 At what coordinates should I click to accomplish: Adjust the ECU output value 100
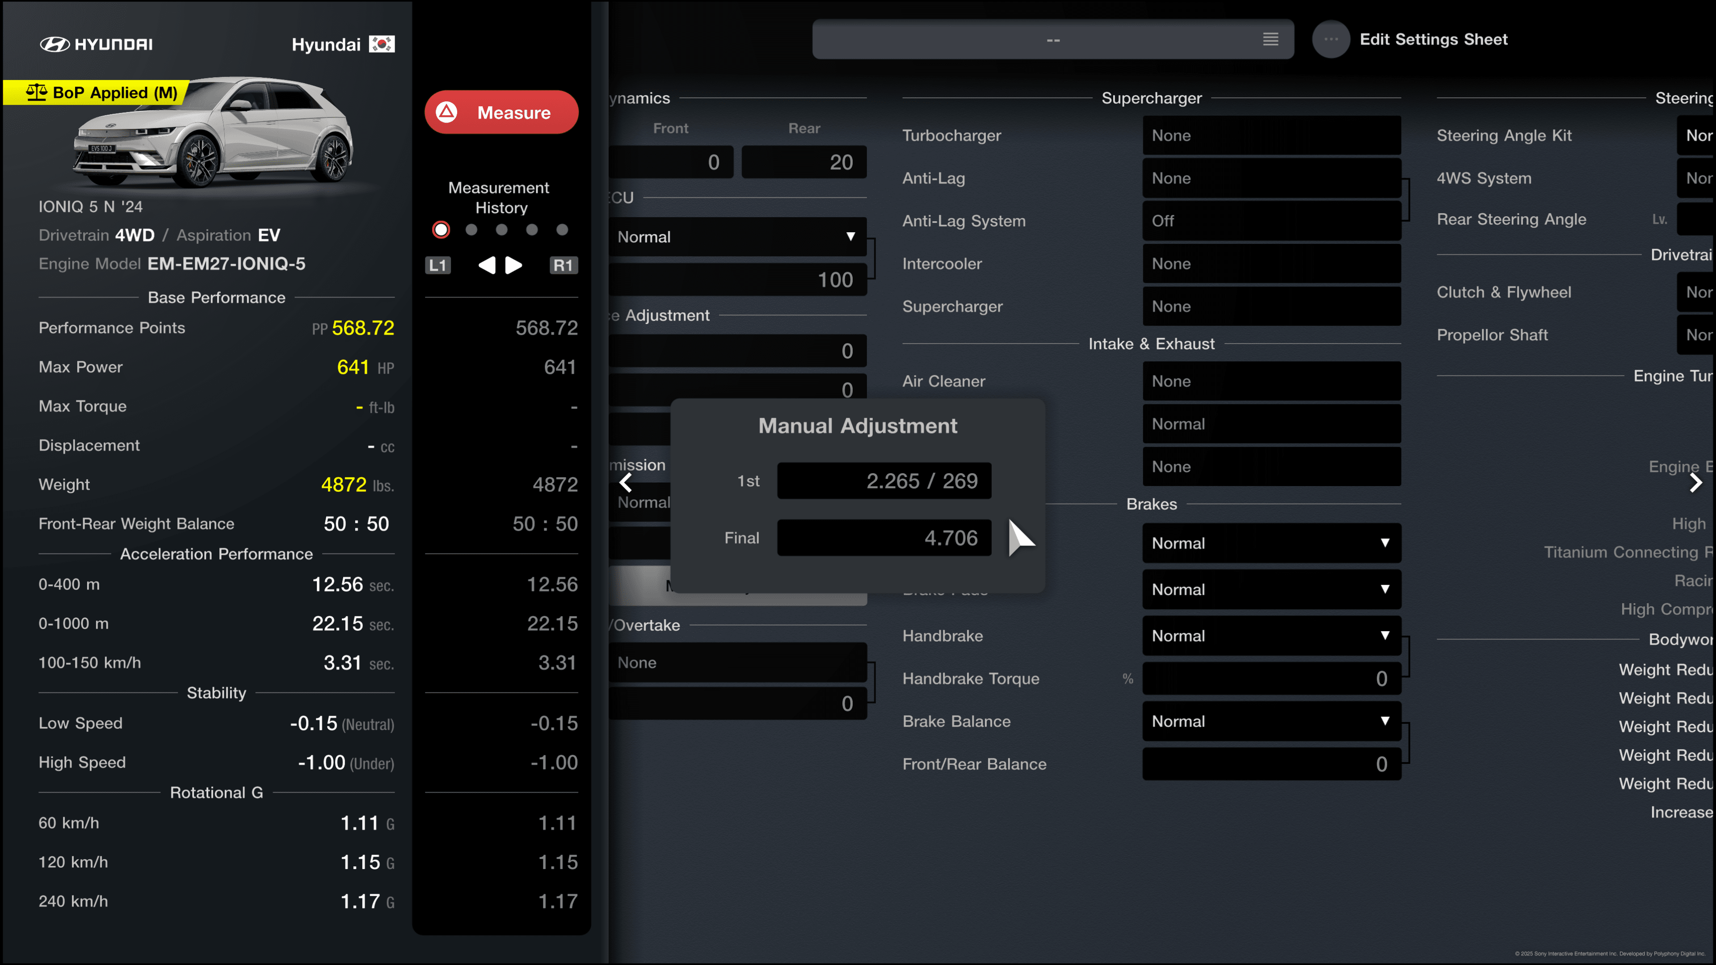pyautogui.click(x=737, y=280)
